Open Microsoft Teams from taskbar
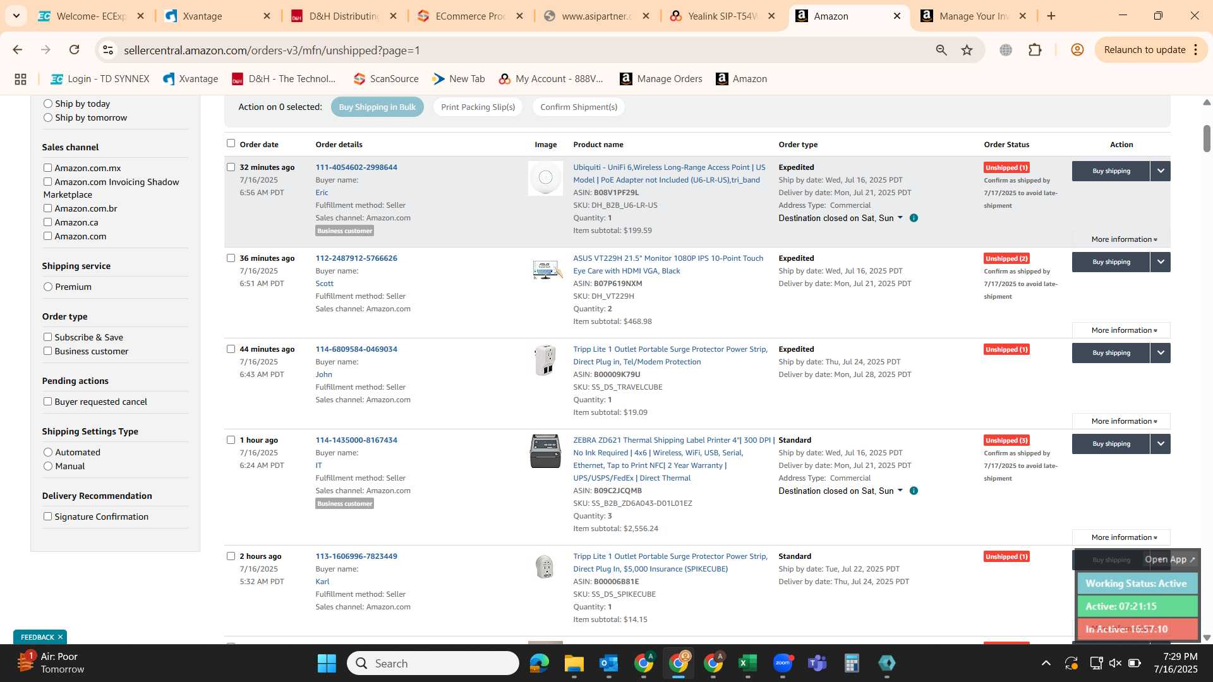Image resolution: width=1213 pixels, height=682 pixels. click(x=817, y=663)
